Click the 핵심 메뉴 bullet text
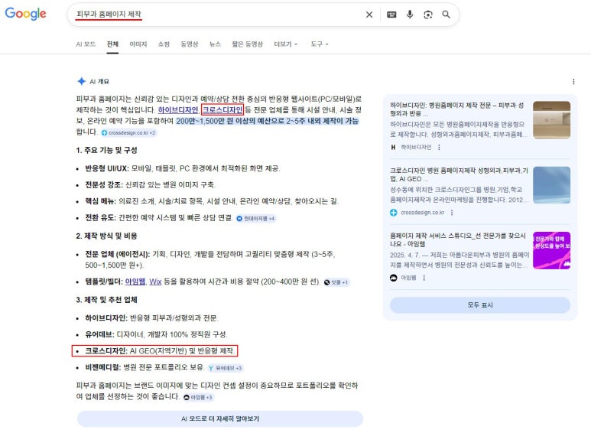 point(212,201)
